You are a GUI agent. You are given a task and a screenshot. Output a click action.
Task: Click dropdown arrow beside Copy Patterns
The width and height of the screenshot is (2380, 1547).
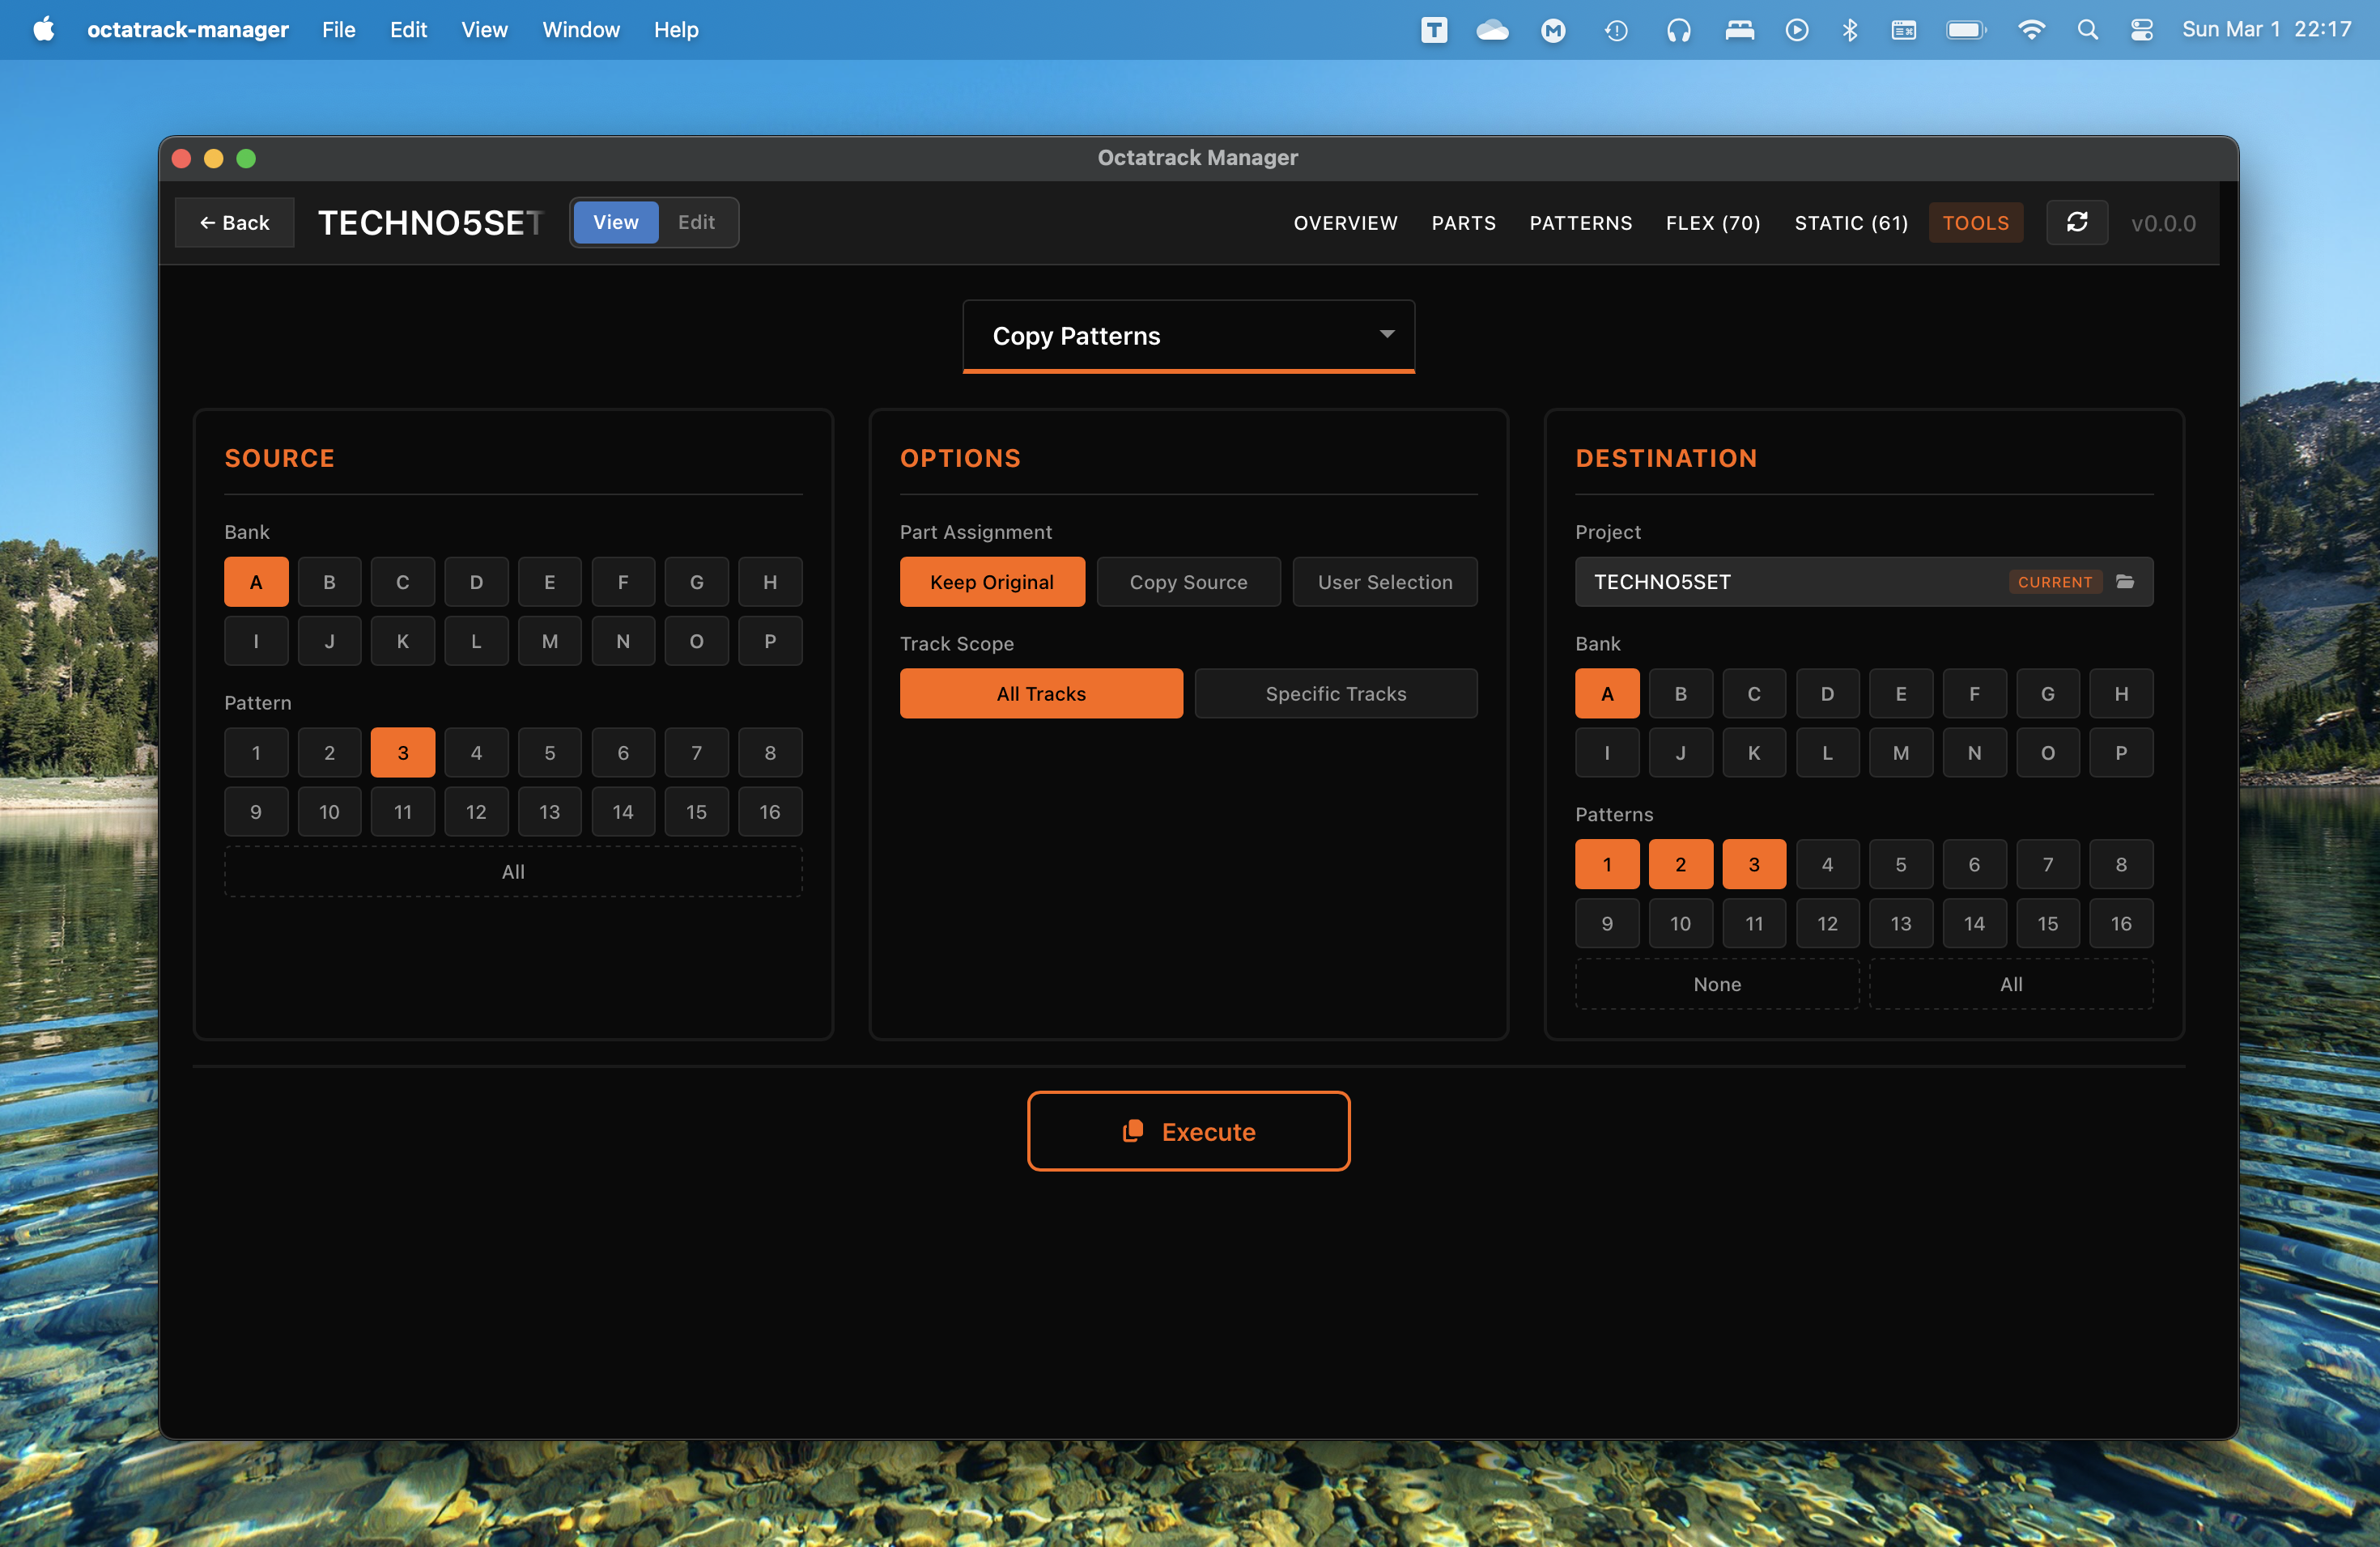(1386, 334)
